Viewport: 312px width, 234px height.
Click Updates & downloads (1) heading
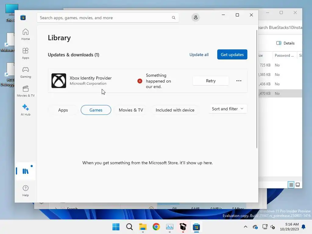click(x=73, y=55)
